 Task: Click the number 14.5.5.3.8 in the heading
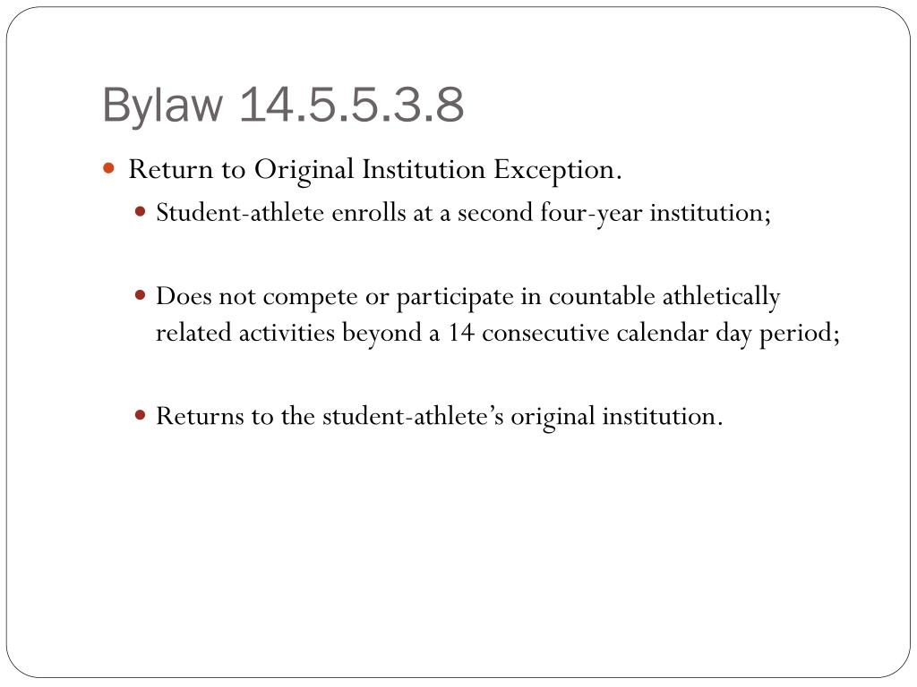(352, 105)
